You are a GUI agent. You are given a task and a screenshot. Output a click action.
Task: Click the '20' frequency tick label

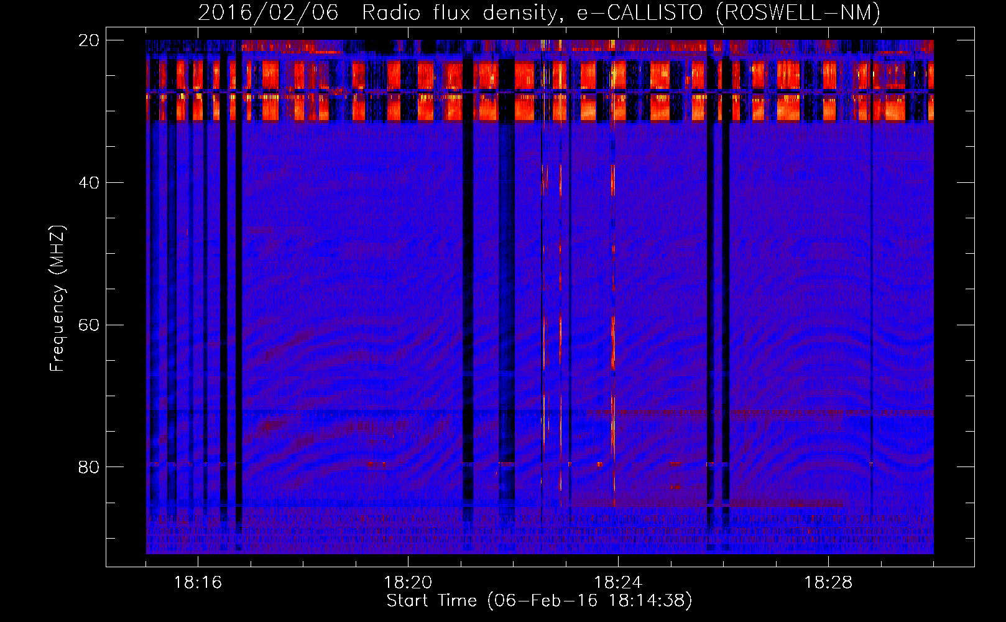pyautogui.click(x=89, y=40)
